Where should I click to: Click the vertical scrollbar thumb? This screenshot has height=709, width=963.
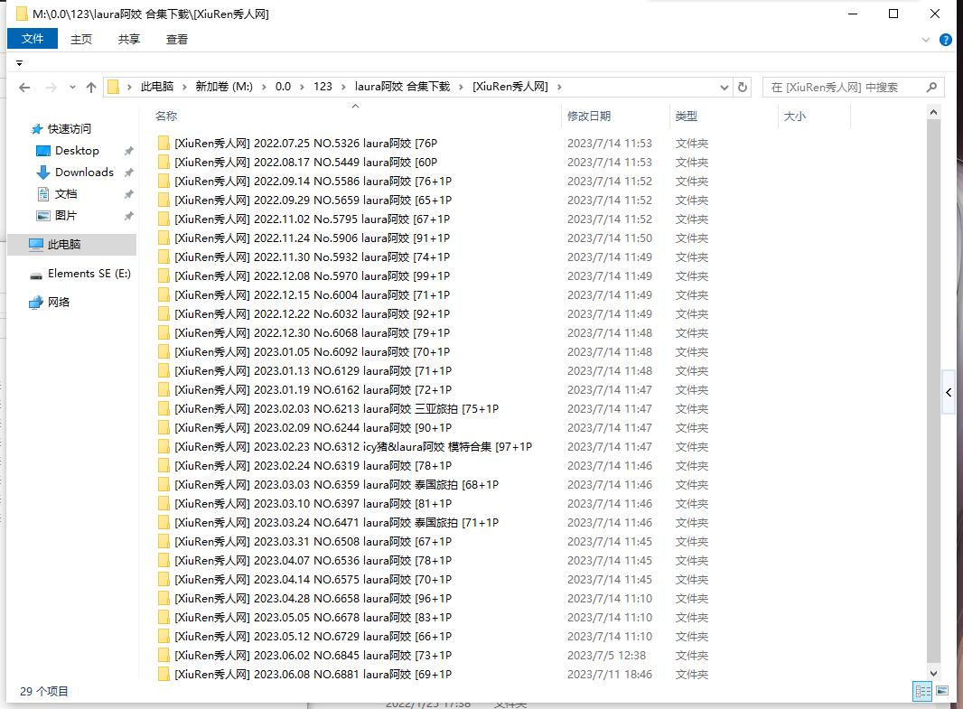pyautogui.click(x=933, y=391)
